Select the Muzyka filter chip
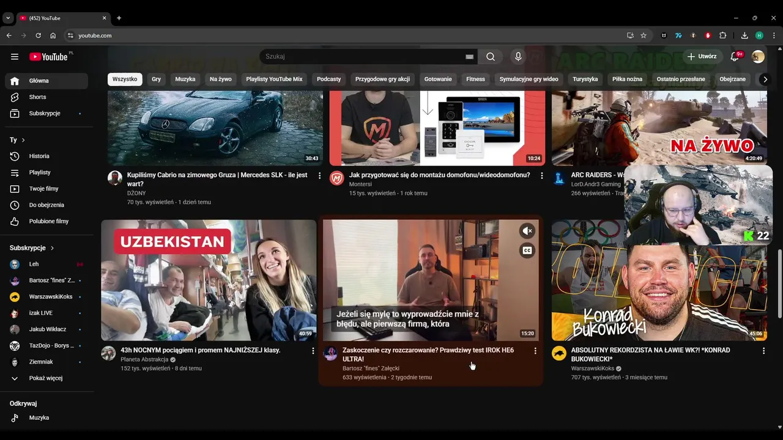 [x=185, y=79]
